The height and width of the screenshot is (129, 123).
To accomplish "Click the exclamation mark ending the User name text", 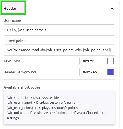I will (45, 30).
